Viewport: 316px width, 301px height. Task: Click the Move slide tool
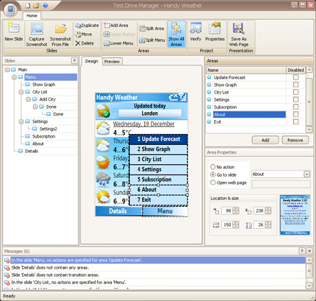[84, 34]
